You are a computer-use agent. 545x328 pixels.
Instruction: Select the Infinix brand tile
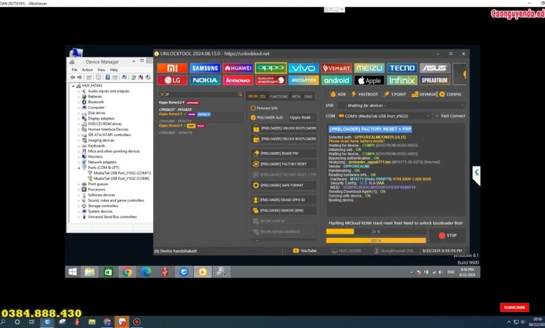coord(402,80)
